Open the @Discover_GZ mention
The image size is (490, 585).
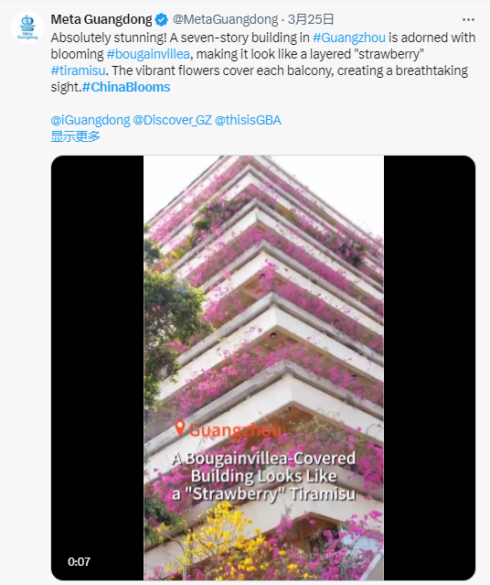[x=172, y=120]
